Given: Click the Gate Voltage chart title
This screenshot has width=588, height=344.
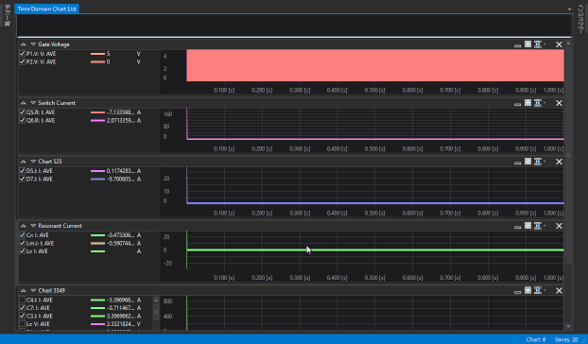Looking at the screenshot, I should pyautogui.click(x=54, y=44).
